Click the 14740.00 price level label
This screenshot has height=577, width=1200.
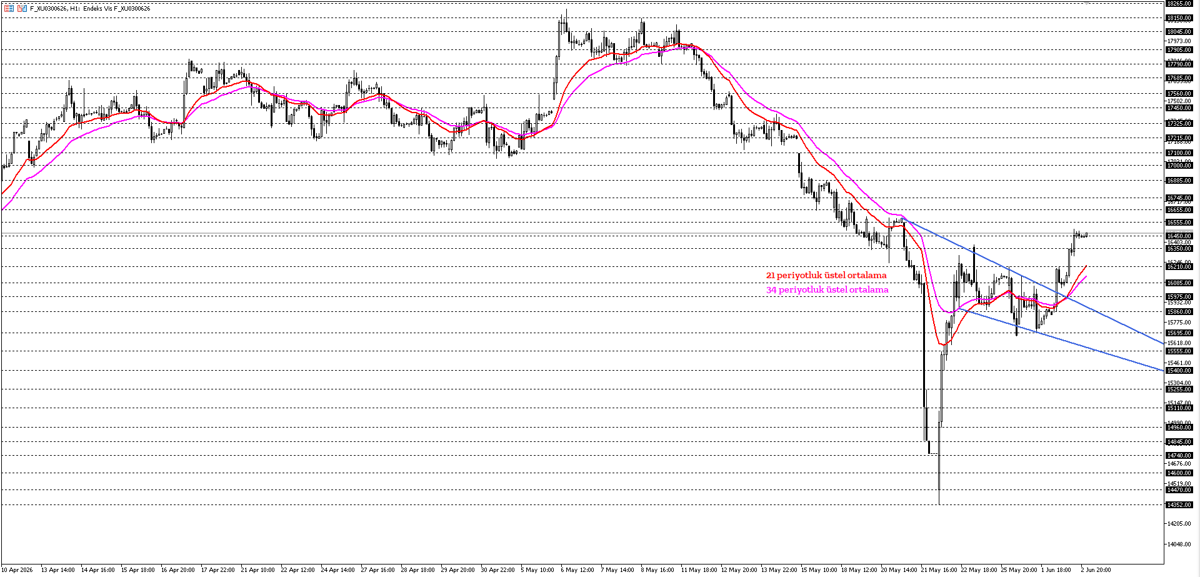click(x=1179, y=456)
